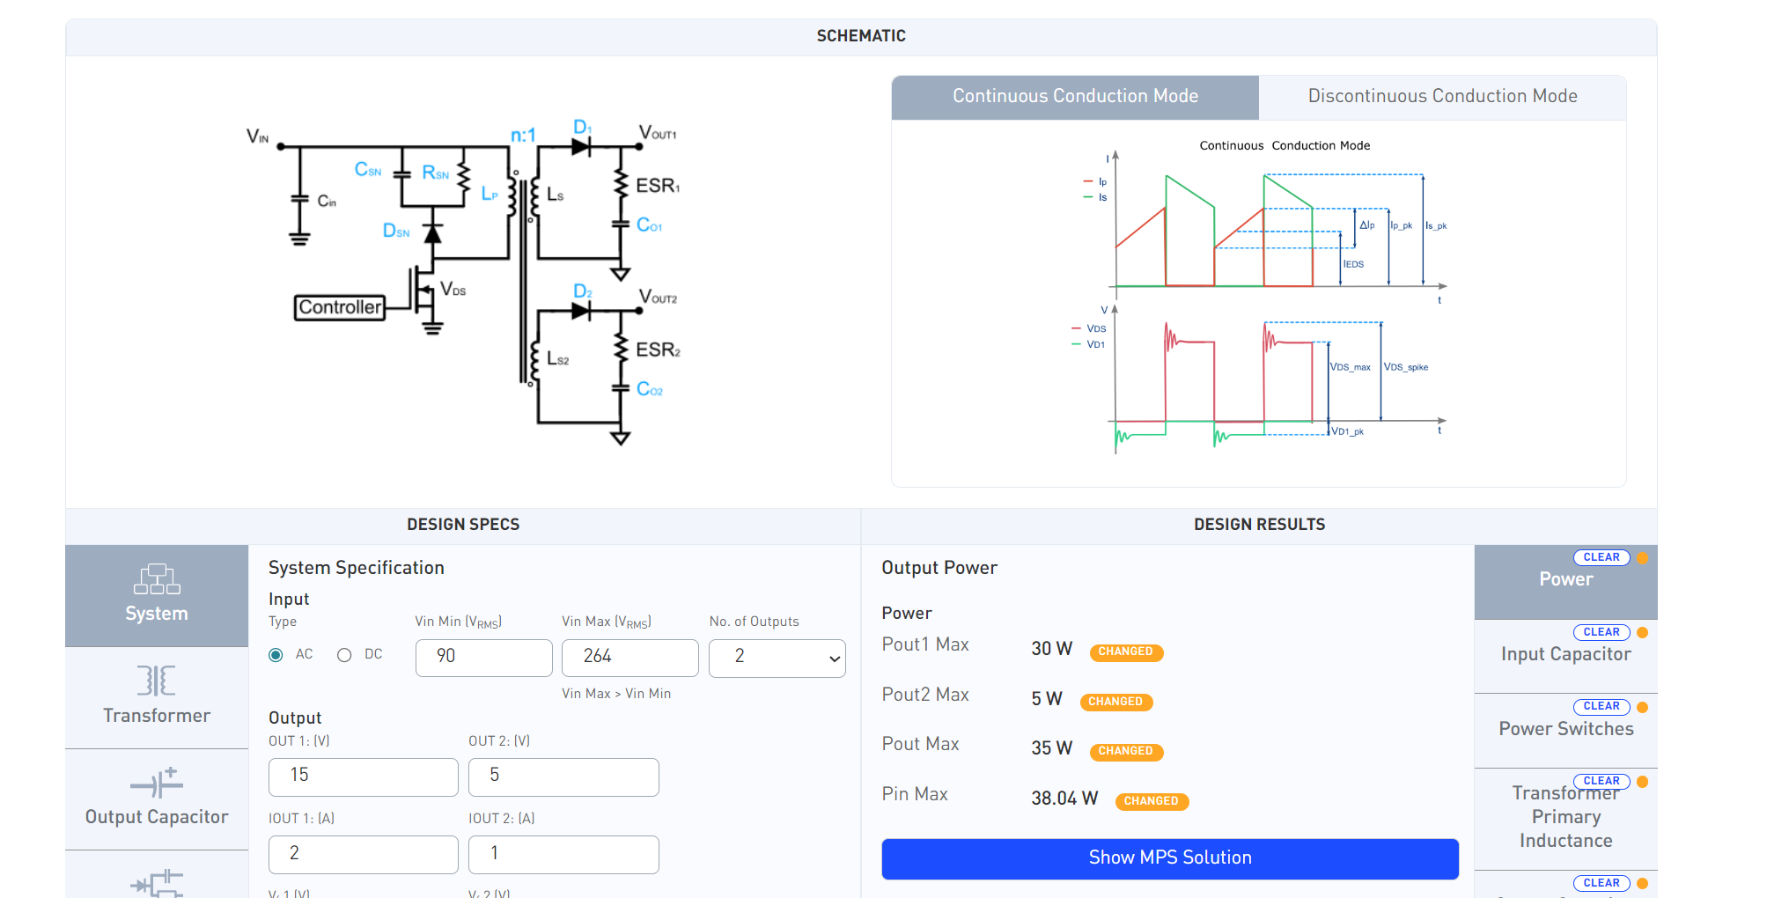This screenshot has height=898, width=1767.
Task: Click the Vin Min input field
Action: click(483, 658)
